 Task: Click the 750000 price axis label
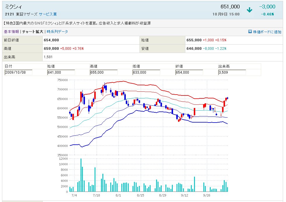(62, 80)
